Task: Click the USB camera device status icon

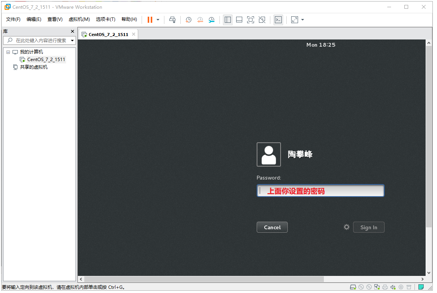Action: [x=401, y=287]
